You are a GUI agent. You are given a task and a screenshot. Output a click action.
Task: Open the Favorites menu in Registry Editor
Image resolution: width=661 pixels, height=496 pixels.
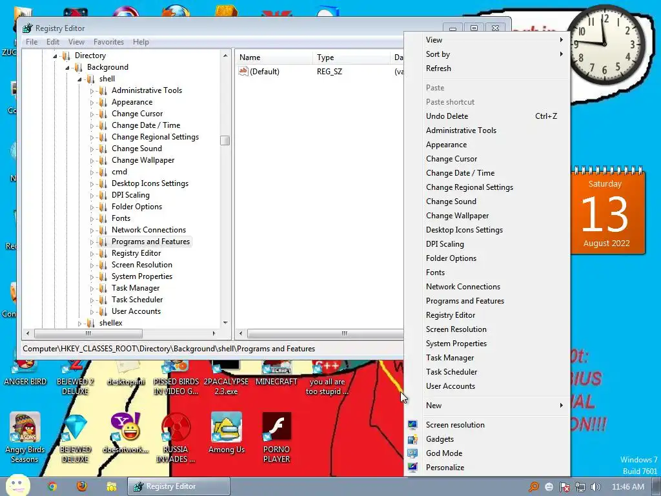[108, 42]
